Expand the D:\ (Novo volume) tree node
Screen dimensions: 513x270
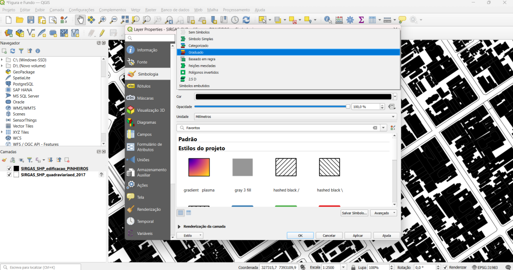3,66
